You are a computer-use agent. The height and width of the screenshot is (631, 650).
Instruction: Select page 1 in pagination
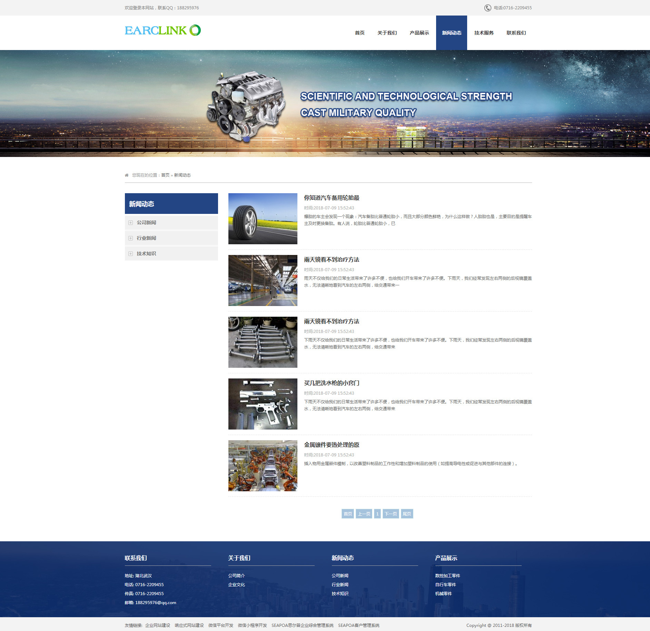point(377,514)
